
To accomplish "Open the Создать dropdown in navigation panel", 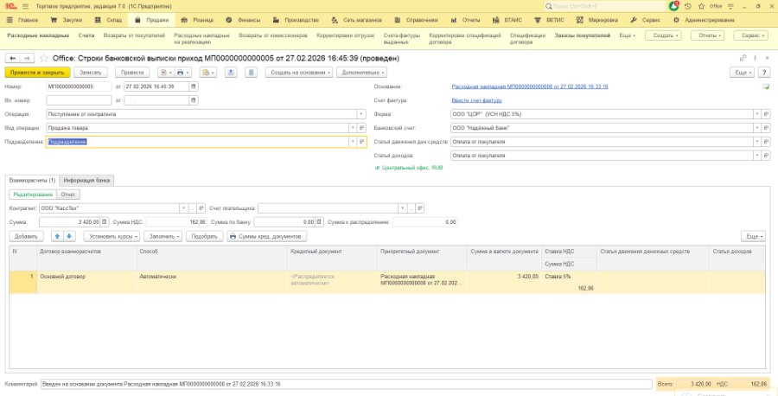I will click(663, 35).
